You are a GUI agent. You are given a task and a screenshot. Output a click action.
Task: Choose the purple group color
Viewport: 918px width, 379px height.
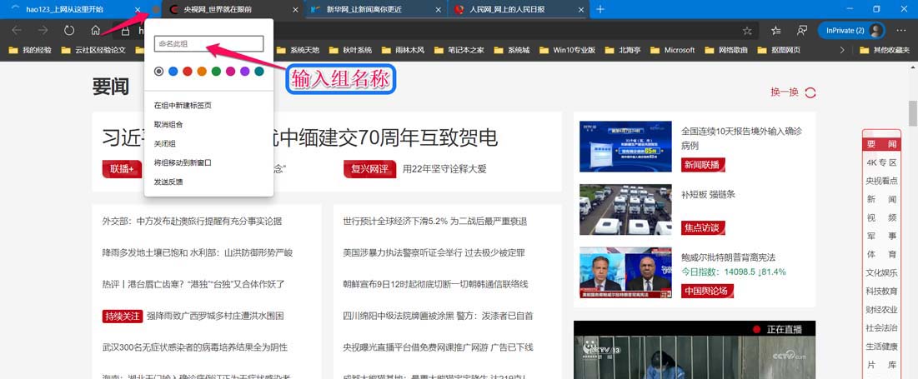pos(245,72)
